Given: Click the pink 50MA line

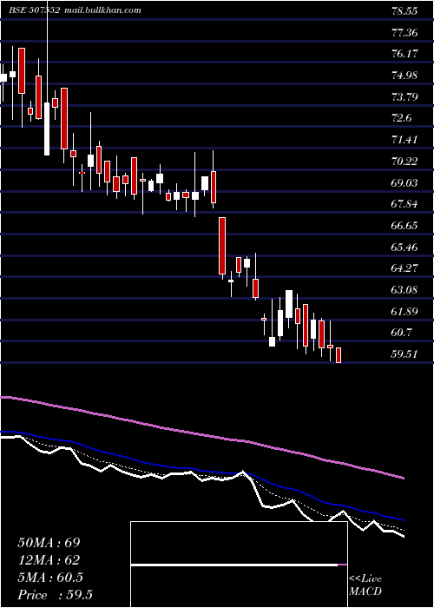Looking at the screenshot, I should 201,435.
